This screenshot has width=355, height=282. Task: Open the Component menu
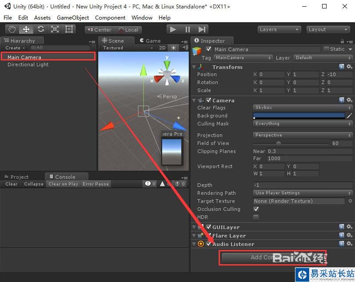tap(110, 18)
